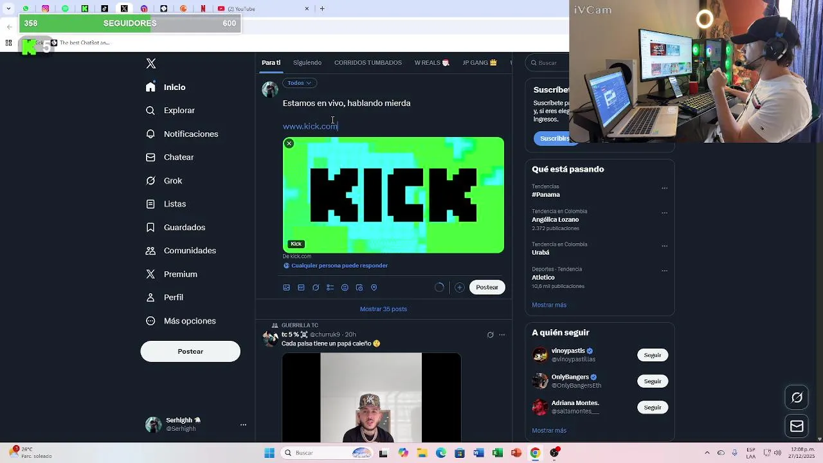Switch to W REALS tab
Image resolution: width=823 pixels, height=463 pixels.
(x=431, y=62)
